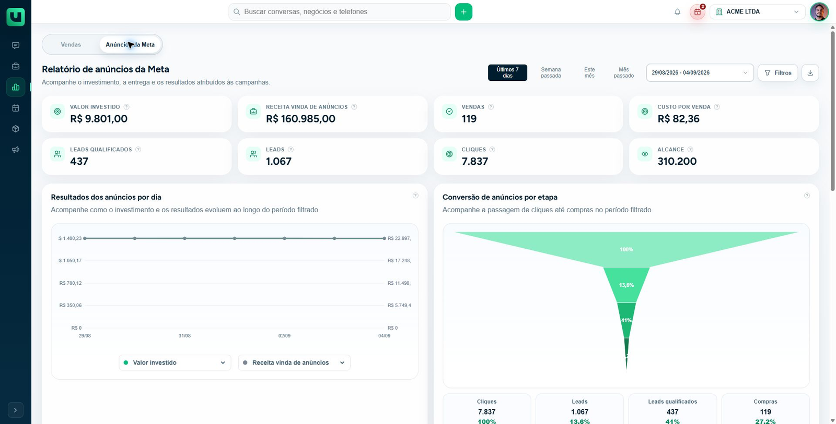Image resolution: width=836 pixels, height=424 pixels.
Task: Open the Valor investido series dropdown
Action: 175,362
